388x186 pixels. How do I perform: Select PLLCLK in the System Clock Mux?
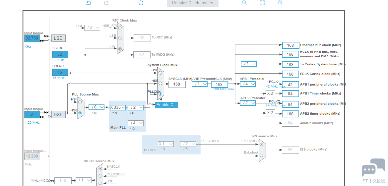pyautogui.click(x=161, y=94)
